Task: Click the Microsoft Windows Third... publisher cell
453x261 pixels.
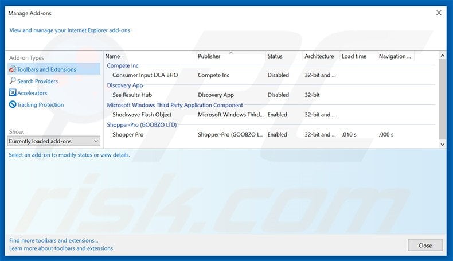Action: [x=231, y=115]
